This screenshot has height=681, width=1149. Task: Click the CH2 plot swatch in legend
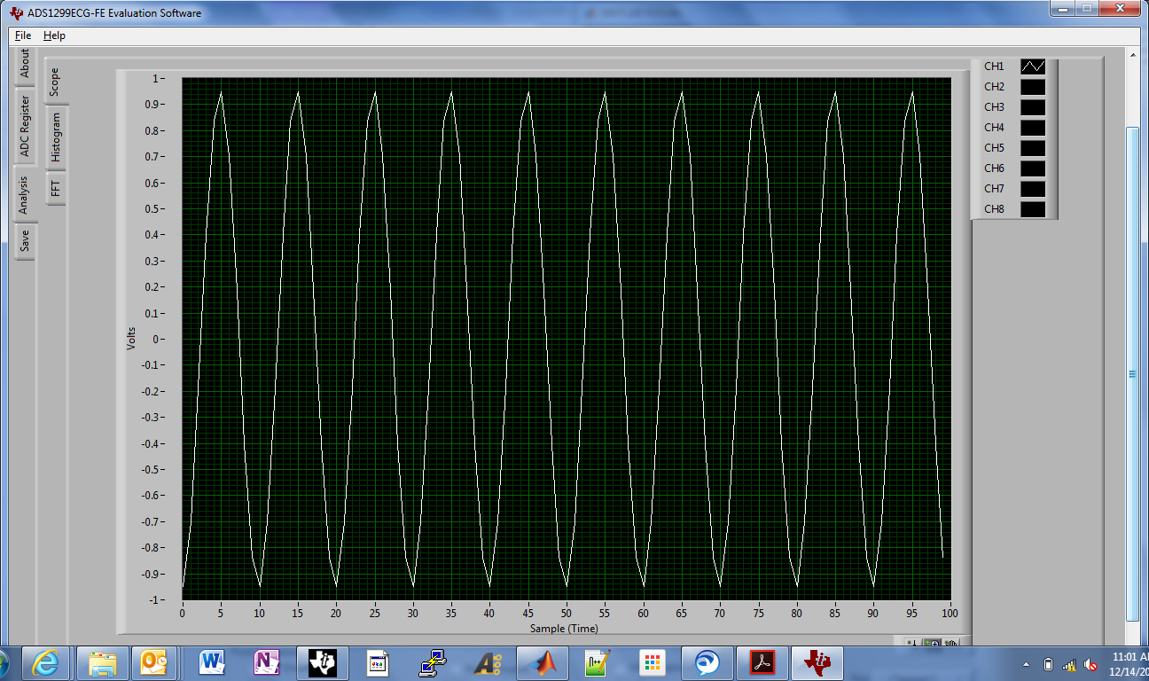pyautogui.click(x=1033, y=87)
